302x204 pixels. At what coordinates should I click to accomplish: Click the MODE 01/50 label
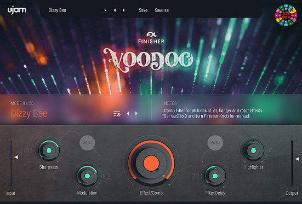click(x=22, y=103)
